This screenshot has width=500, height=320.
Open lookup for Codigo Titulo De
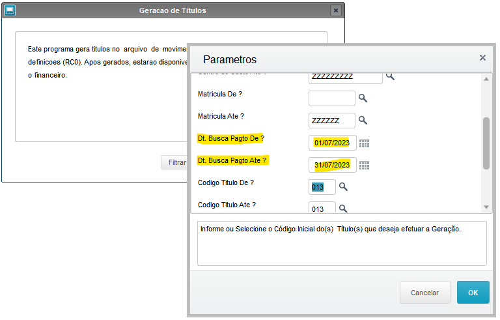click(x=343, y=186)
